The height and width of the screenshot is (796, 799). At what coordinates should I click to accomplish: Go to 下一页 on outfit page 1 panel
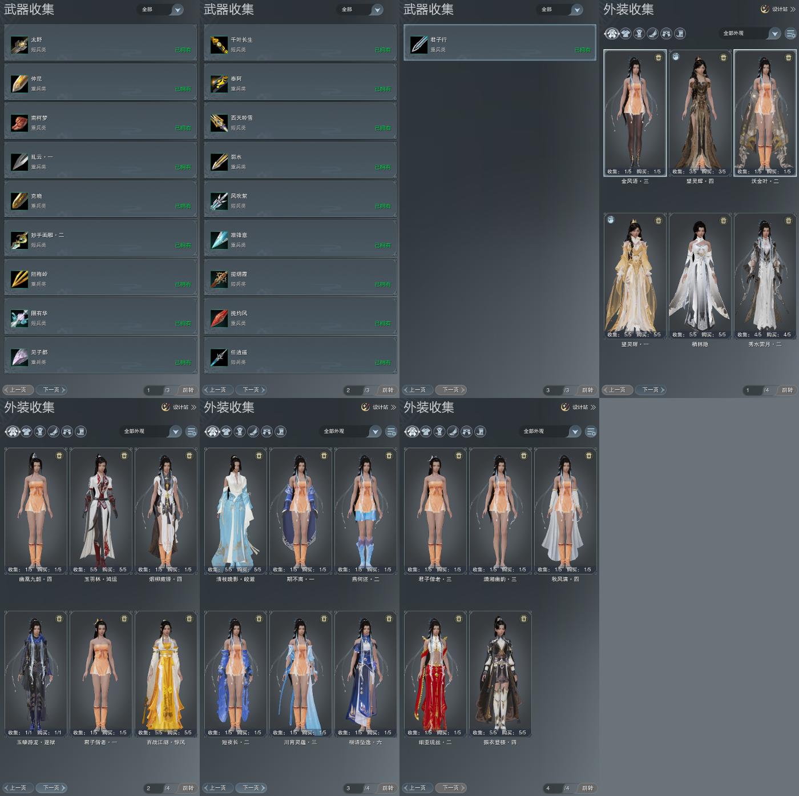[651, 390]
